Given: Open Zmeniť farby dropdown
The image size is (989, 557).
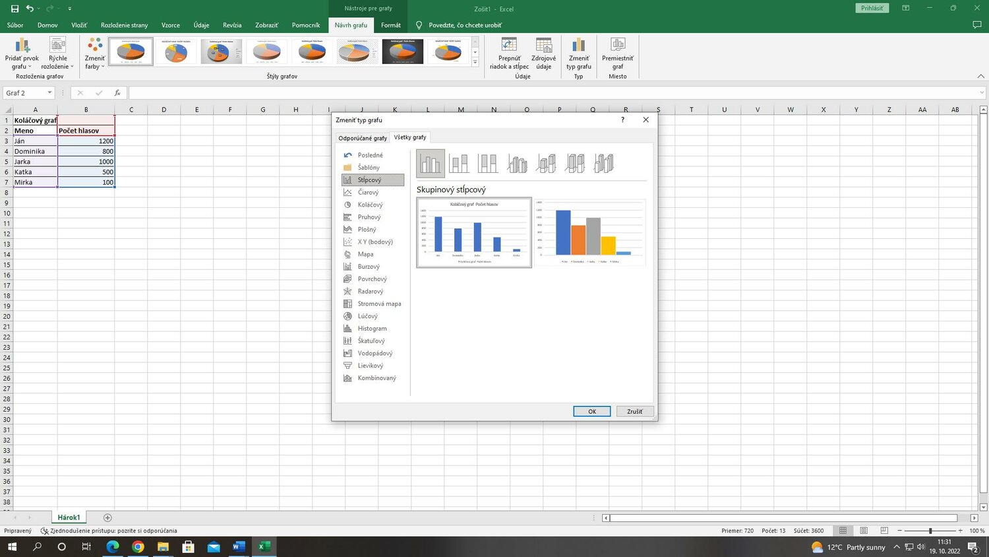Looking at the screenshot, I should [95, 53].
